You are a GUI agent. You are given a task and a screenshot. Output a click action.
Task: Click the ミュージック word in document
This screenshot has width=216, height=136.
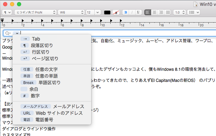[x=130, y=41]
